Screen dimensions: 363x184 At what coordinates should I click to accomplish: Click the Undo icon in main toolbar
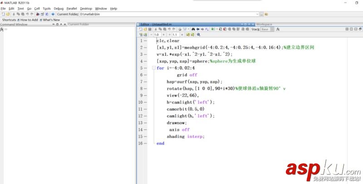click(x=27, y=14)
